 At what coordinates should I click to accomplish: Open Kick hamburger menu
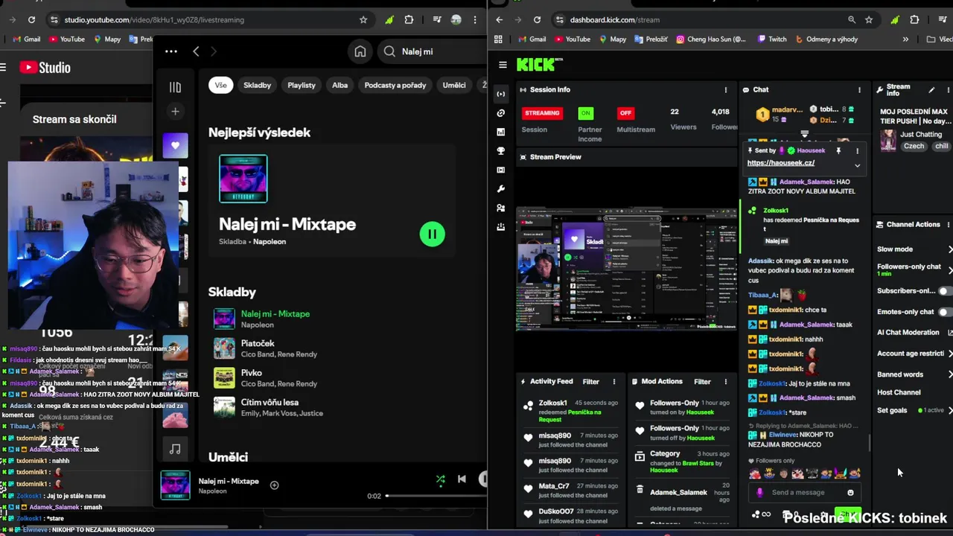click(x=503, y=65)
